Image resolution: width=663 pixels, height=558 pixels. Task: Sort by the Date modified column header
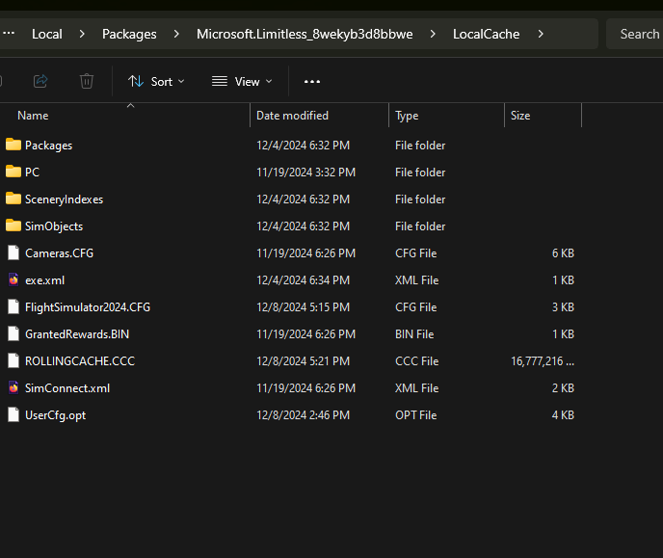coord(292,116)
